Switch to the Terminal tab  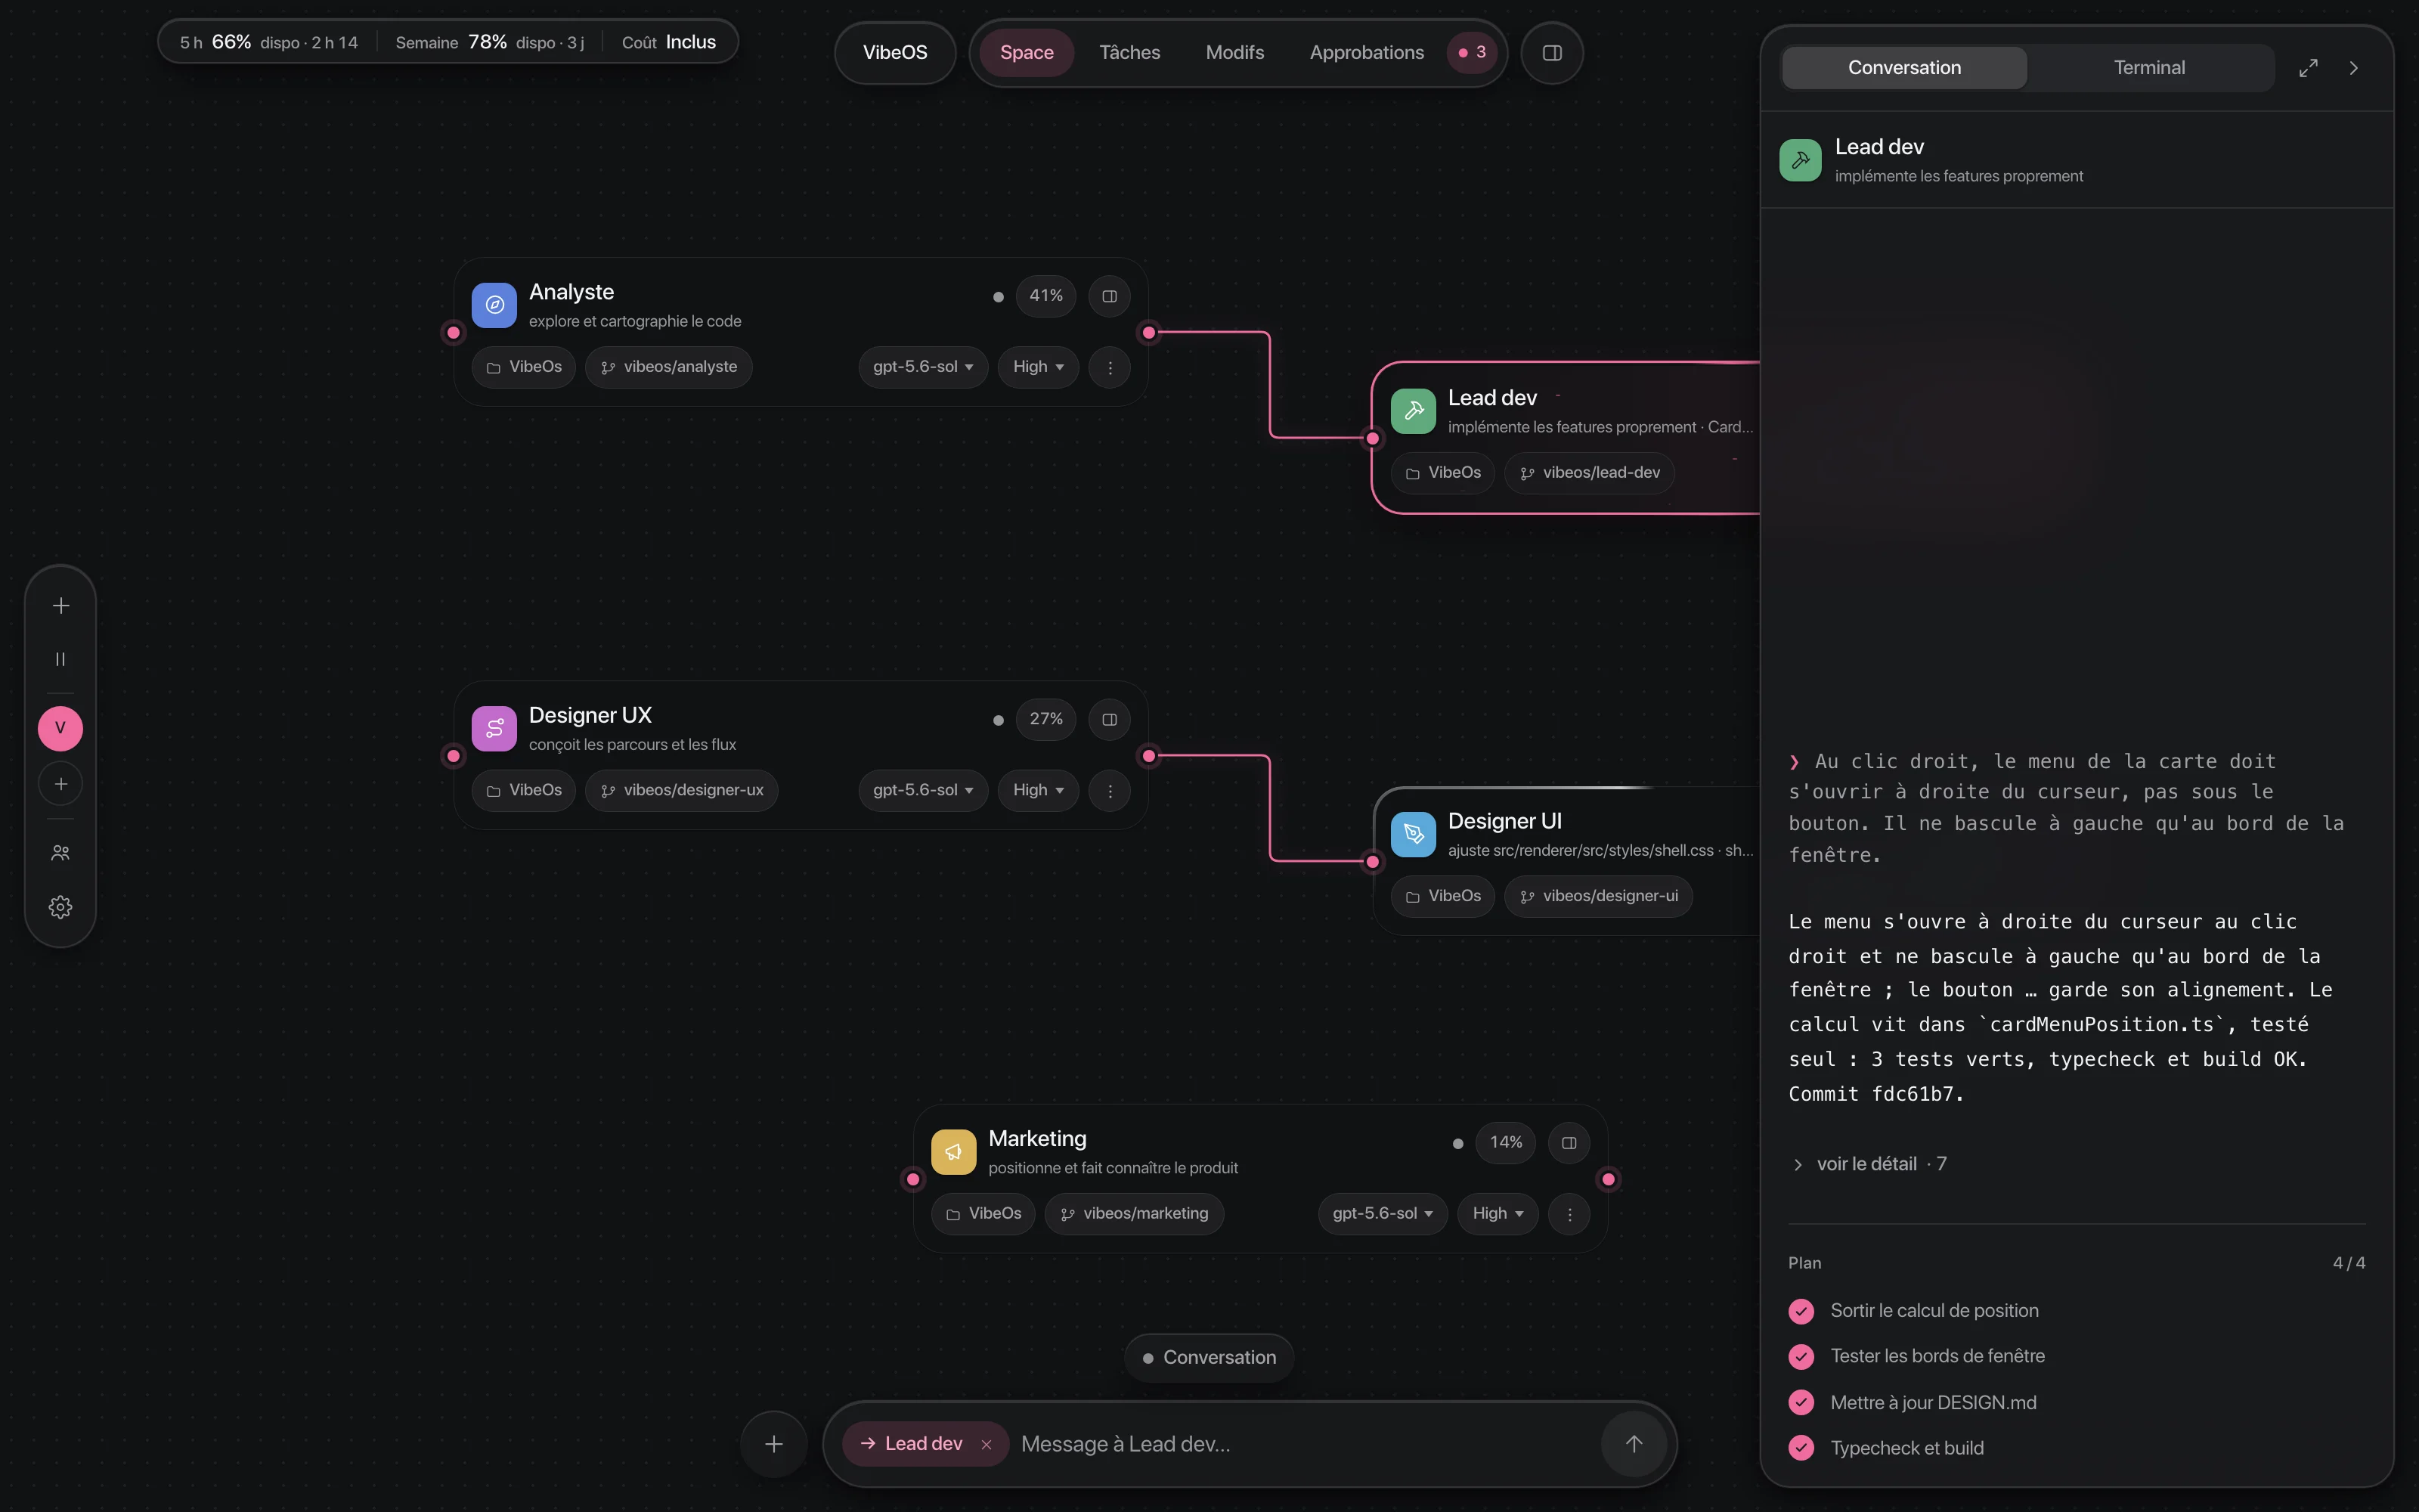2149,68
